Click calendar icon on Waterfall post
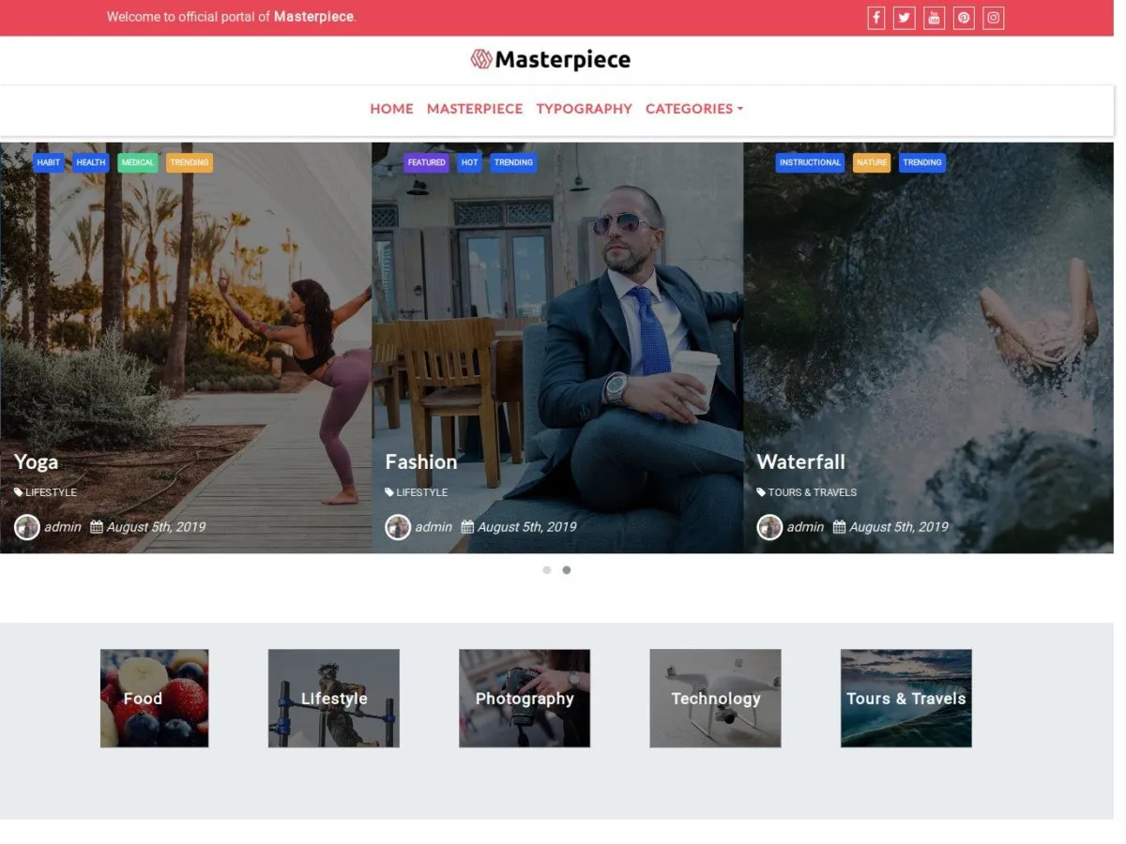 [839, 527]
